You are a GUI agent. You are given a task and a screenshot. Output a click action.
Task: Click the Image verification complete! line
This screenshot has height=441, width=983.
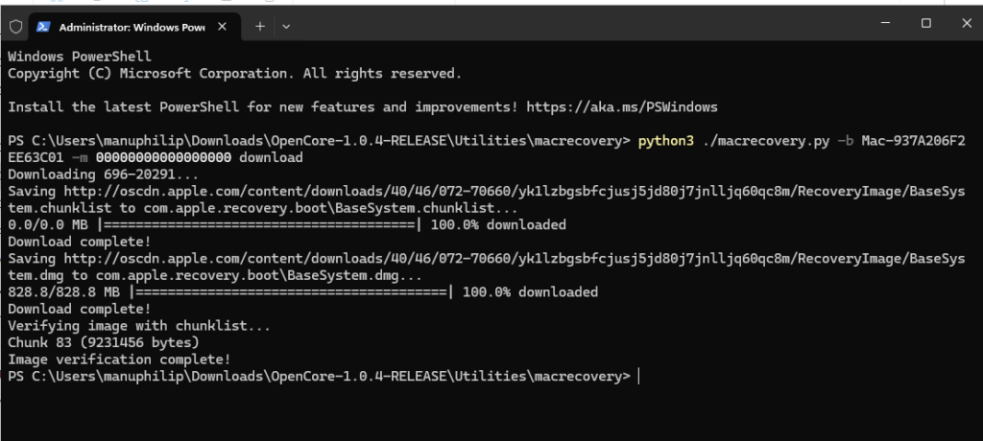point(119,360)
